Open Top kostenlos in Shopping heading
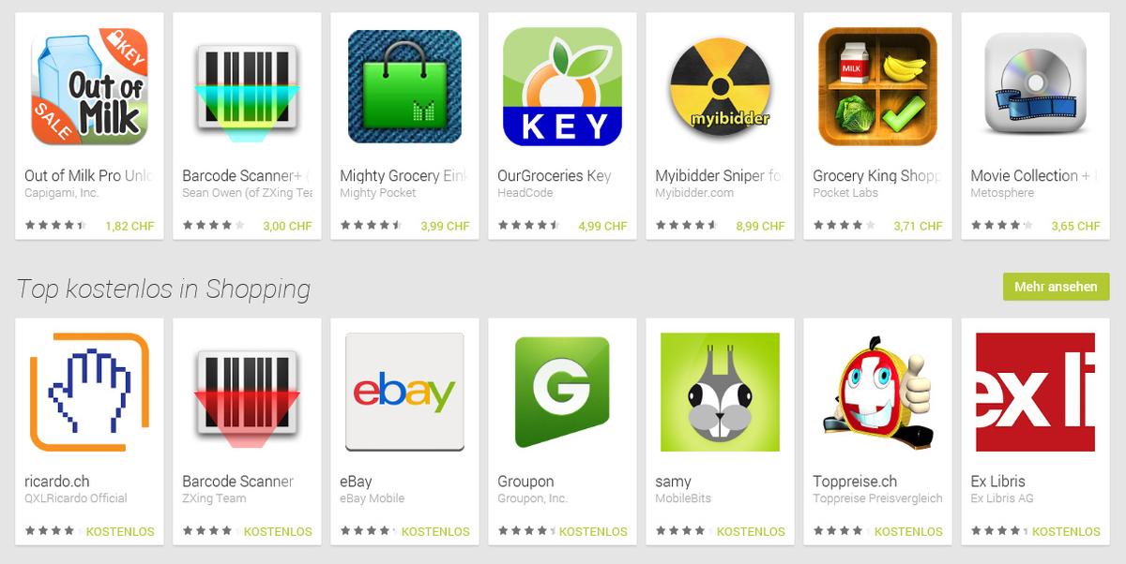Screen dimensions: 1126x564 tap(163, 289)
